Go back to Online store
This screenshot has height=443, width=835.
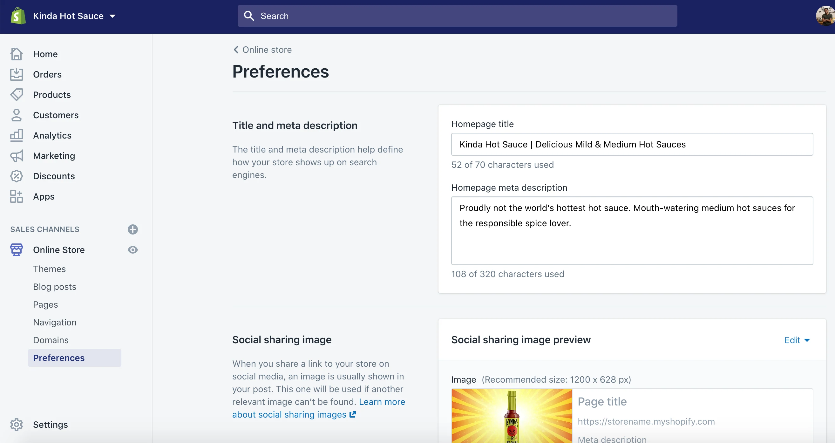(x=262, y=50)
